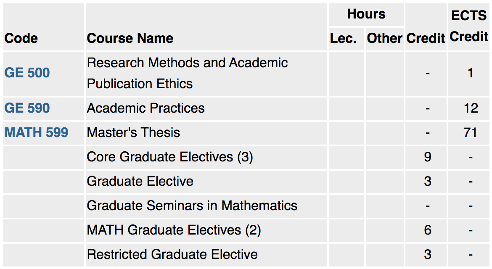Select the Master's Thesis course name
The width and height of the screenshot is (492, 269).
pyautogui.click(x=133, y=132)
